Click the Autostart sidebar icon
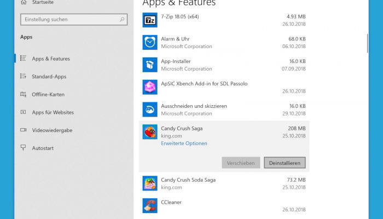This screenshot has width=383, height=219. click(23, 148)
